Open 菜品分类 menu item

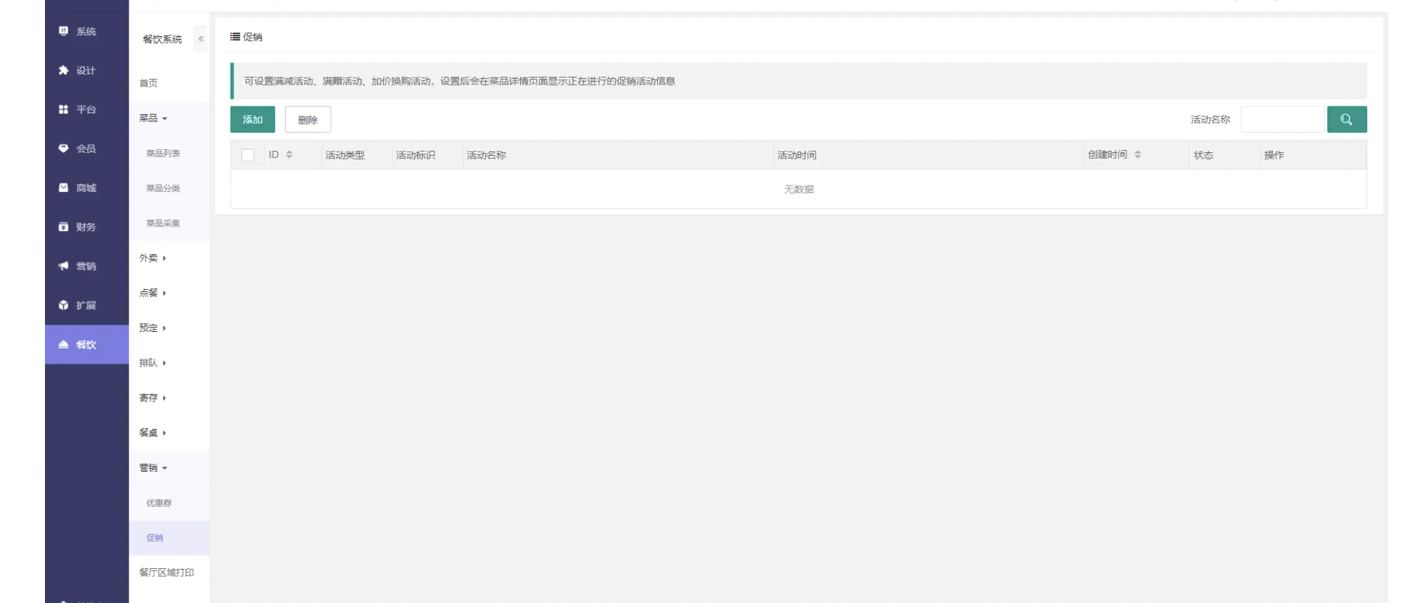[x=163, y=188]
